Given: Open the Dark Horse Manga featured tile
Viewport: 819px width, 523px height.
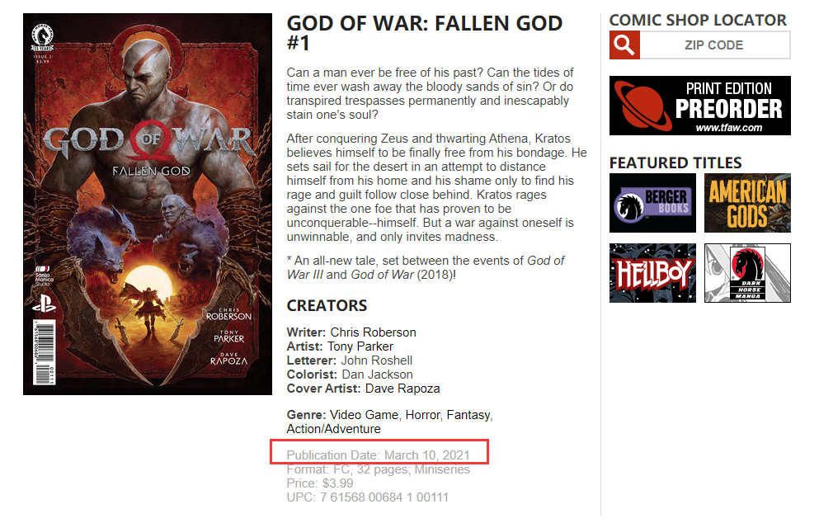Looking at the screenshot, I should point(747,273).
